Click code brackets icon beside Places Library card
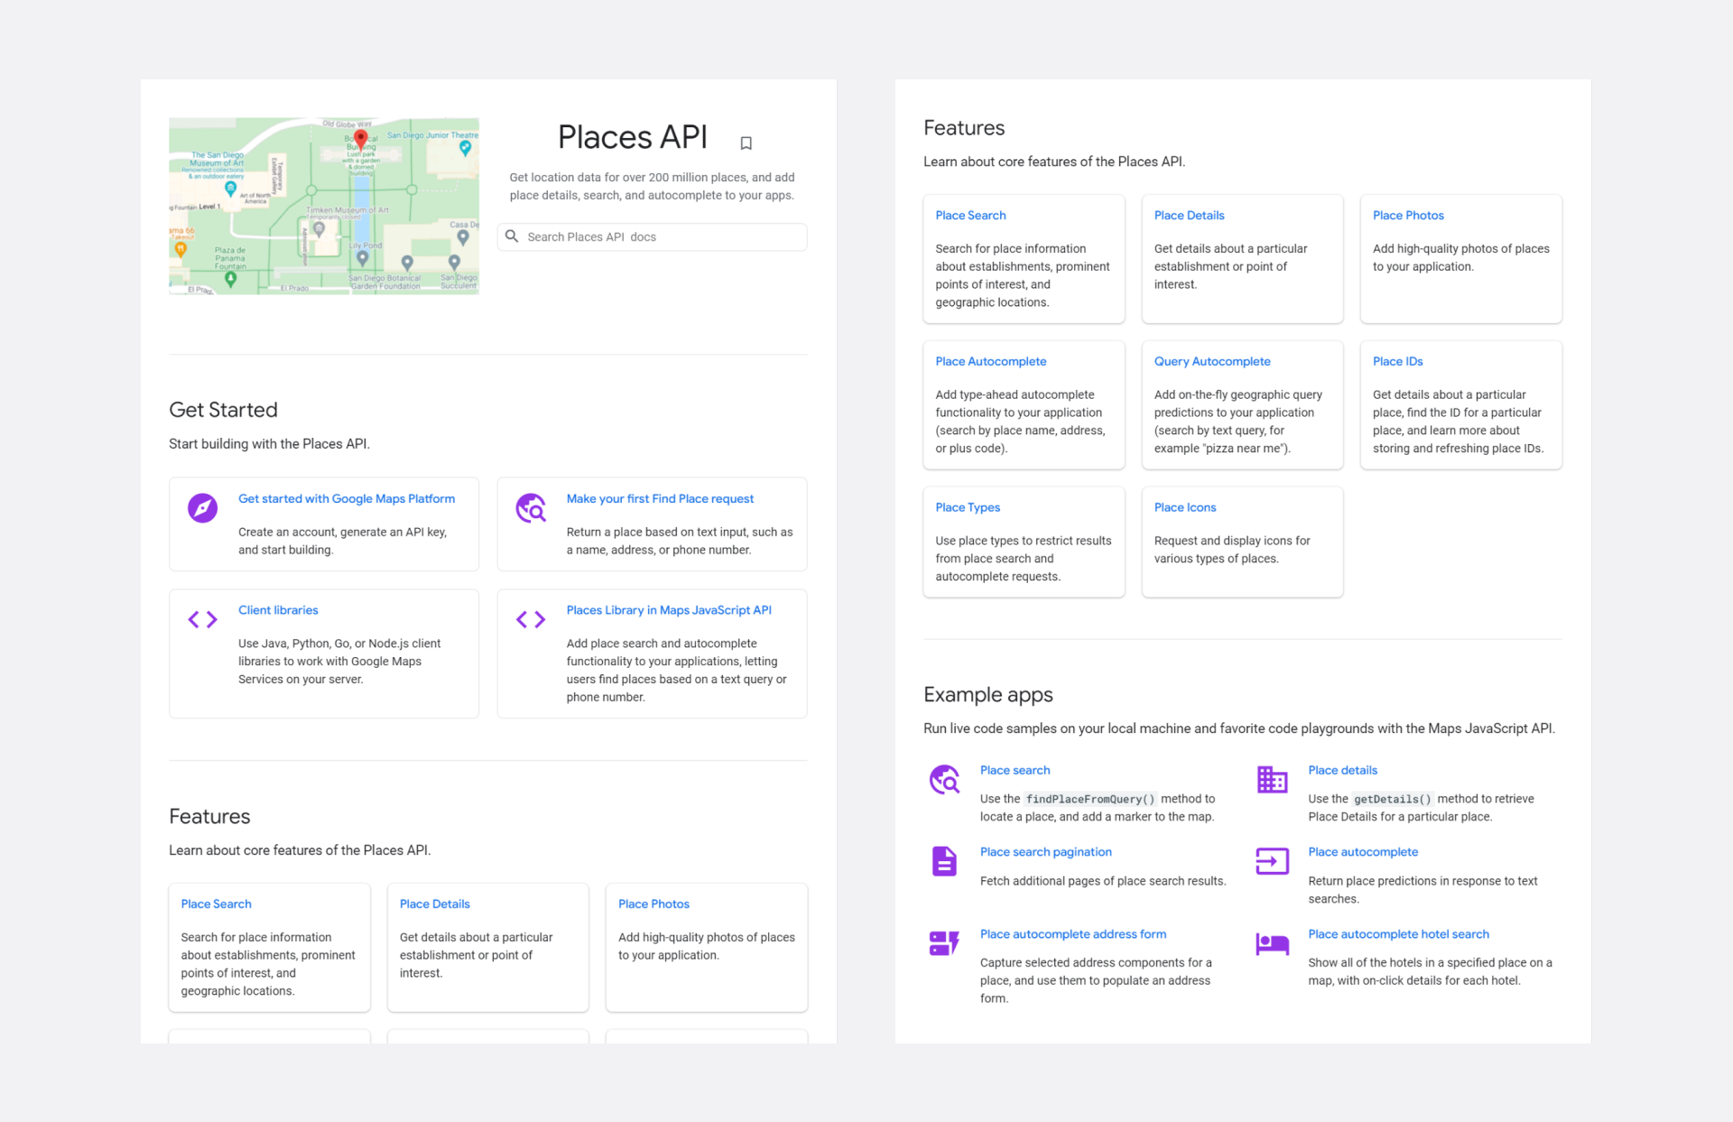Screen dimensions: 1733x1122 coord(531,619)
